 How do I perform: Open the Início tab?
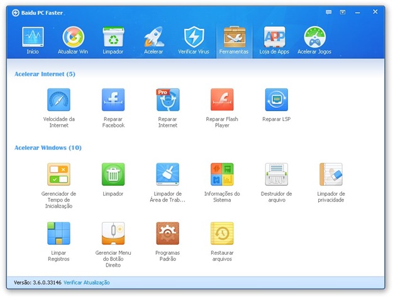click(33, 41)
